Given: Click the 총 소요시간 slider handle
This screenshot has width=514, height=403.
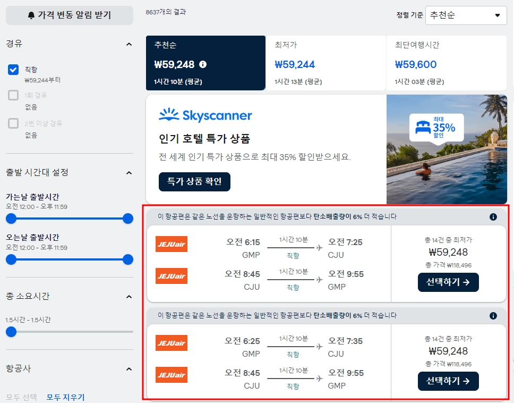Looking at the screenshot, I should [x=11, y=332].
